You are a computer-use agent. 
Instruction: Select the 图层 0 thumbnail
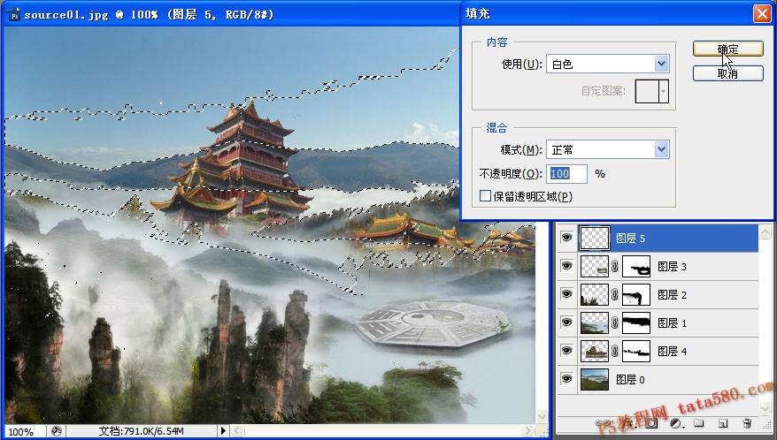(x=595, y=380)
